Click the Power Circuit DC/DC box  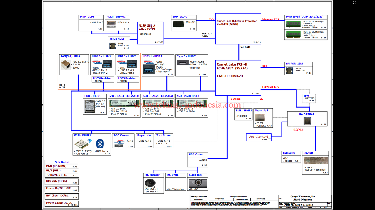point(62,204)
